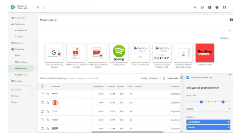This screenshot has width=241, height=135.
Task: Check the box for the Warner Media row
Action: (42, 129)
